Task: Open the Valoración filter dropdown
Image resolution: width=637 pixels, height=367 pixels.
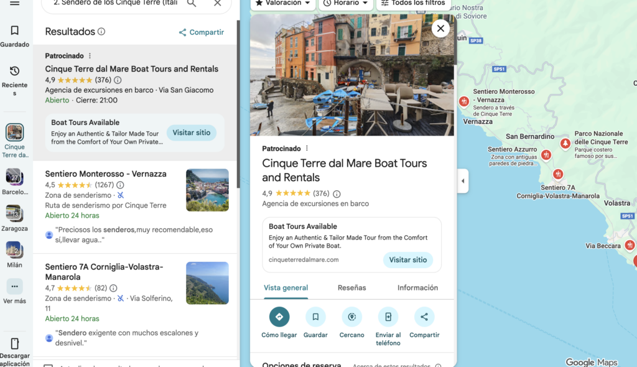Action: 282,3
